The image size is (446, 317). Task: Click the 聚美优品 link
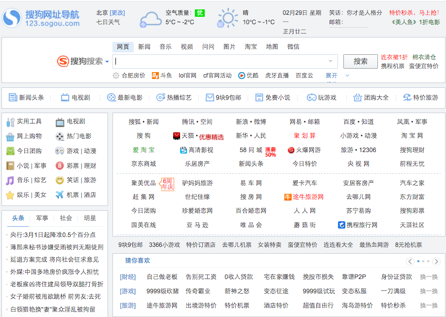pyautogui.click(x=144, y=183)
